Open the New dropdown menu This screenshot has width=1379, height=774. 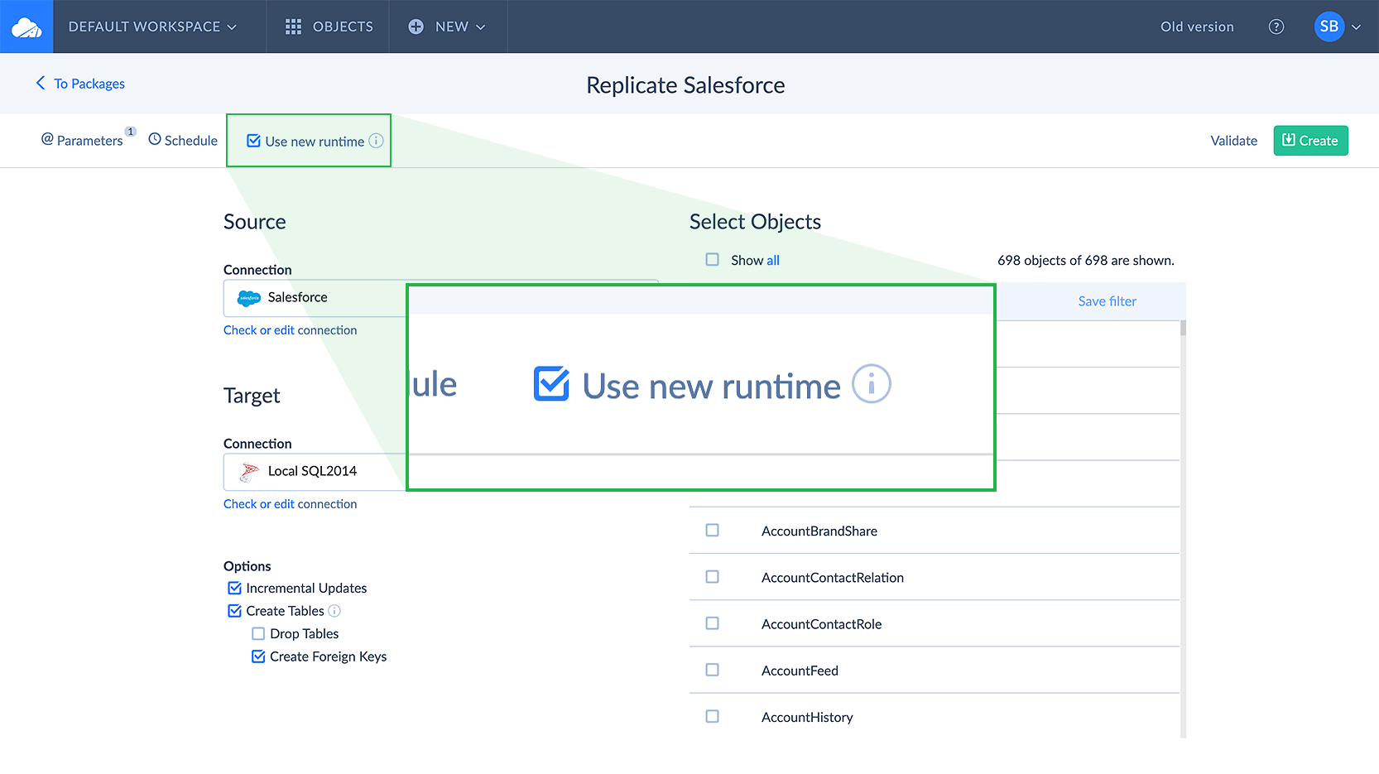coord(447,26)
